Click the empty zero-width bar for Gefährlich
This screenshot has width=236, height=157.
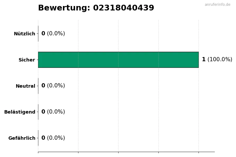[x=38, y=138]
